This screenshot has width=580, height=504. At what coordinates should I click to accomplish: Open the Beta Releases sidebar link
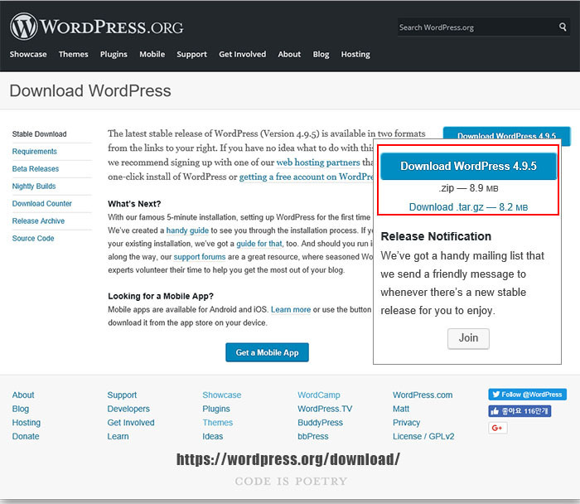[36, 169]
